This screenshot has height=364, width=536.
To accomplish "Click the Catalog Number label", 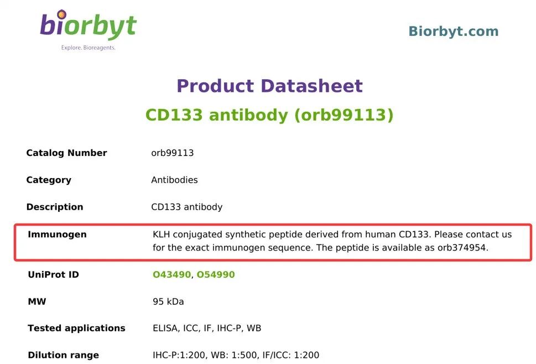I will click(x=66, y=153).
